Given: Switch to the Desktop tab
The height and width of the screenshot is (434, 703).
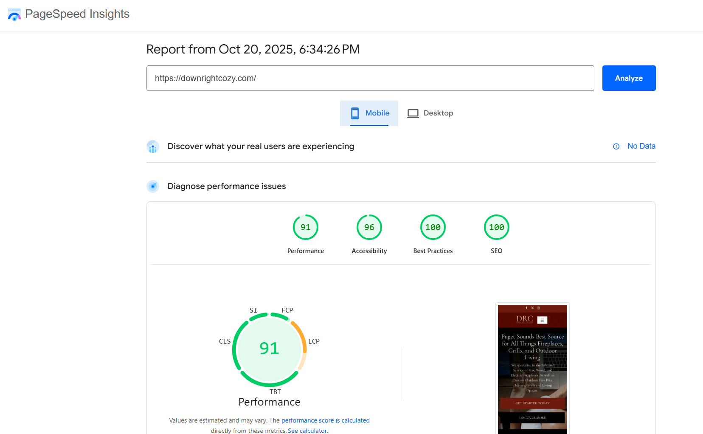Looking at the screenshot, I should [x=430, y=113].
